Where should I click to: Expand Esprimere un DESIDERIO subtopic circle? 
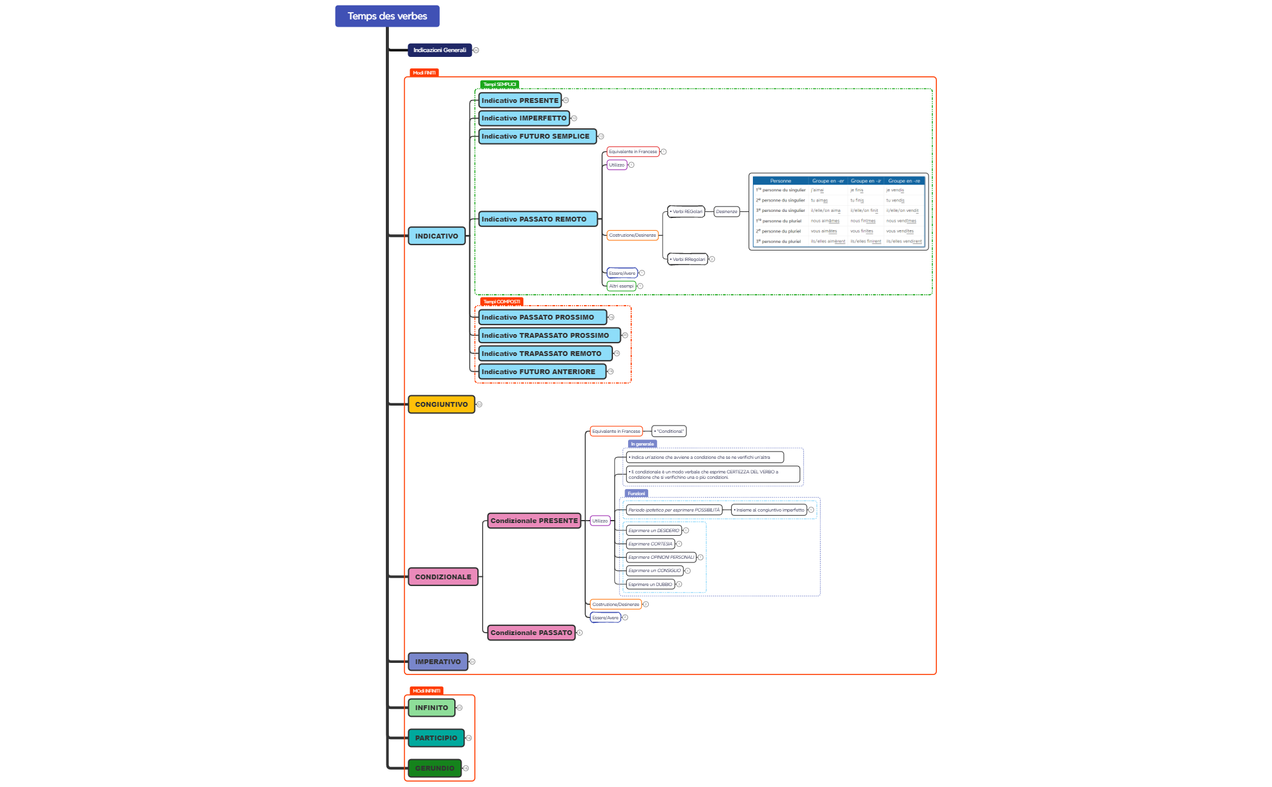pyautogui.click(x=686, y=530)
